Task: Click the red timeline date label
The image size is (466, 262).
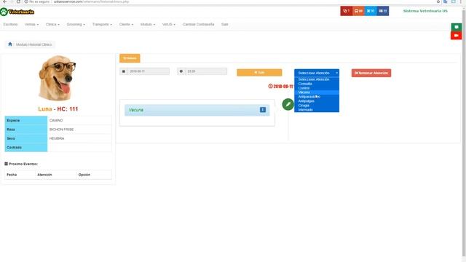Action: coord(281,87)
